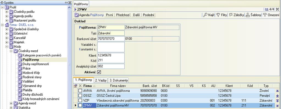Click the Předchozí button

[x=123, y=15]
